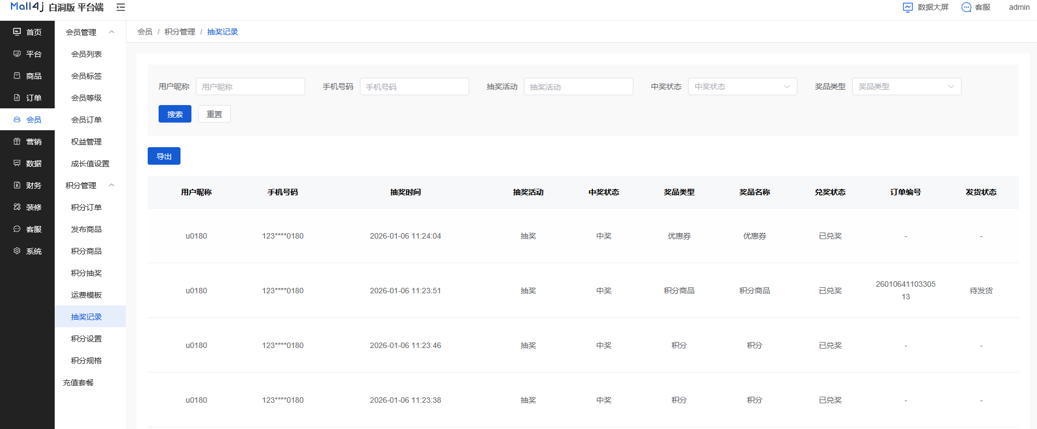Click the 系统 gear icon in sidebar

point(17,251)
